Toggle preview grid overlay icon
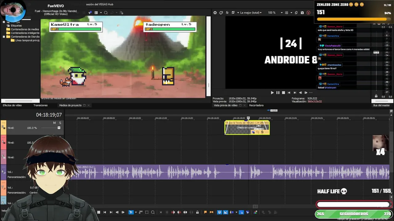The image size is (394, 221). pos(287,13)
